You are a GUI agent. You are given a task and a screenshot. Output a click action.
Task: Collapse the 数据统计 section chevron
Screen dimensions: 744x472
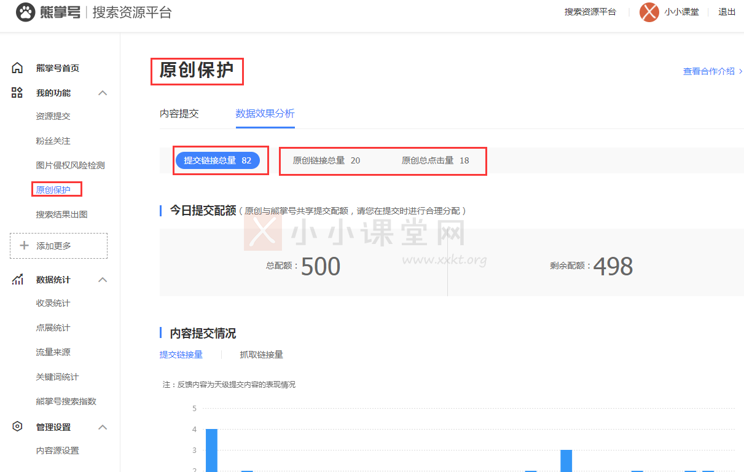(103, 280)
